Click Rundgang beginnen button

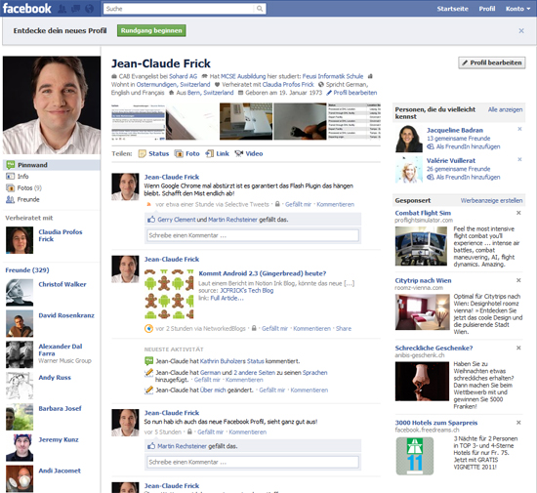[x=151, y=30]
